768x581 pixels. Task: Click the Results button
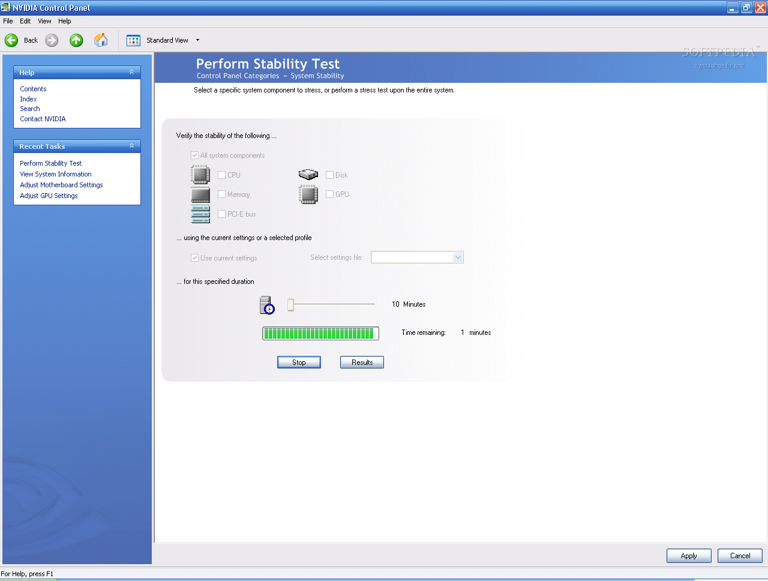click(362, 363)
